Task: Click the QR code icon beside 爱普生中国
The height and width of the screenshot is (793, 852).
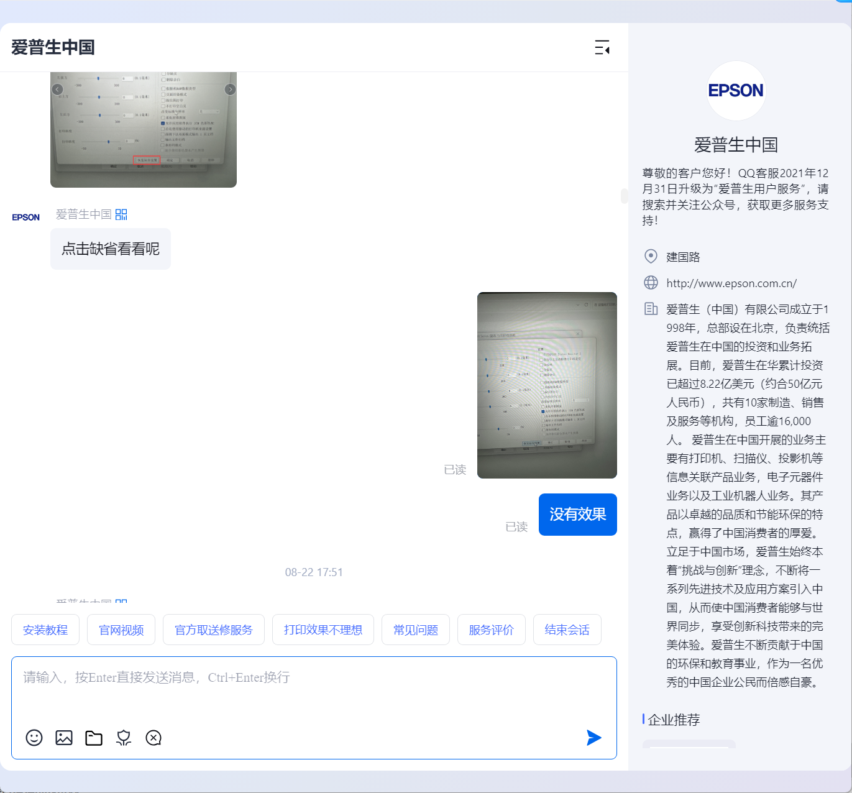Action: (121, 214)
